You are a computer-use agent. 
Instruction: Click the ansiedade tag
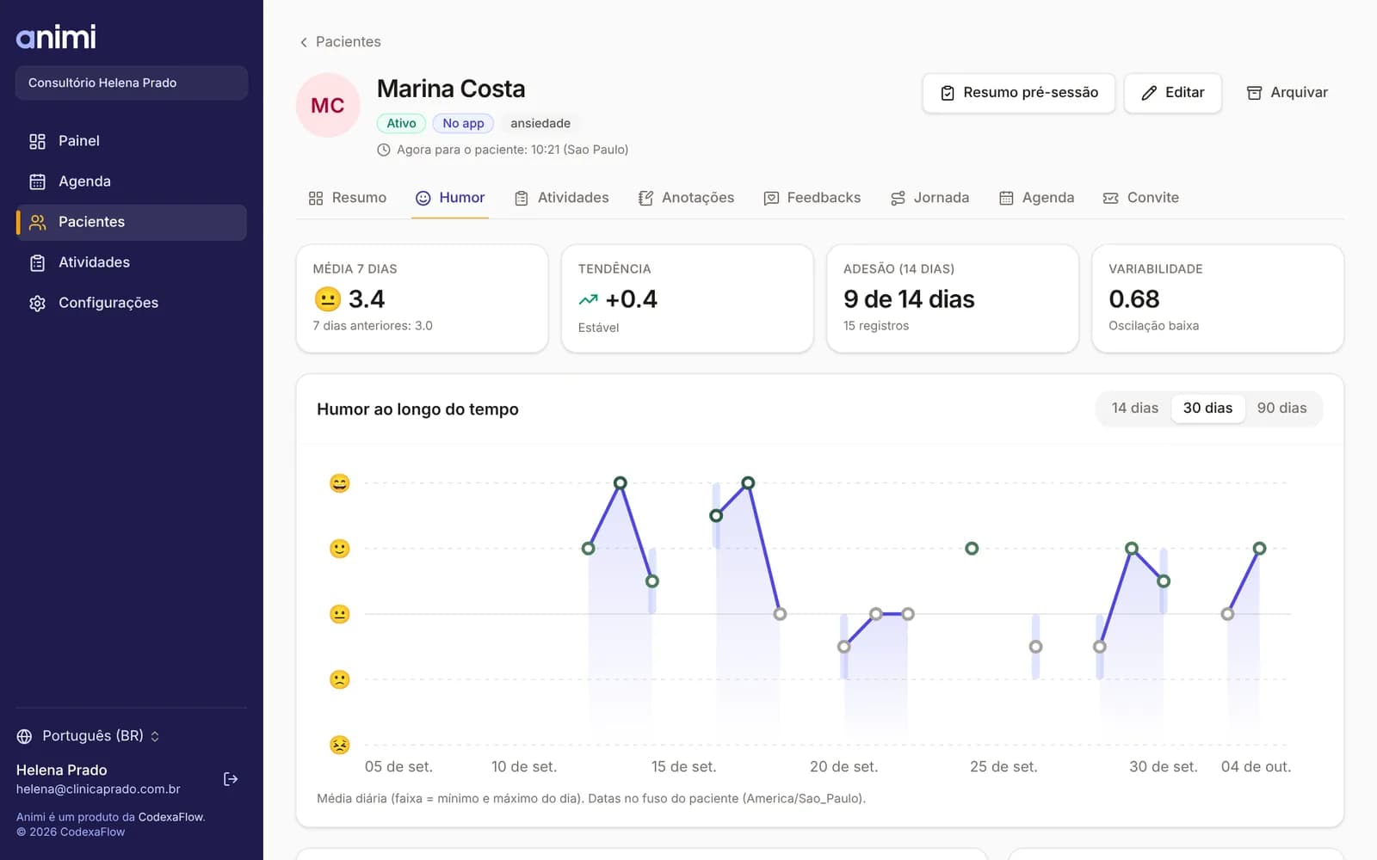coord(540,124)
